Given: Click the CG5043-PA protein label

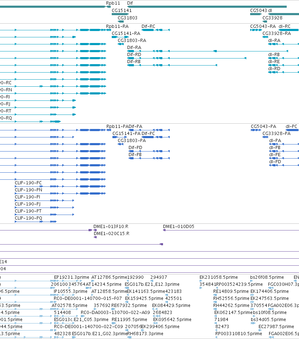Looking at the screenshot, I should point(264,126).
